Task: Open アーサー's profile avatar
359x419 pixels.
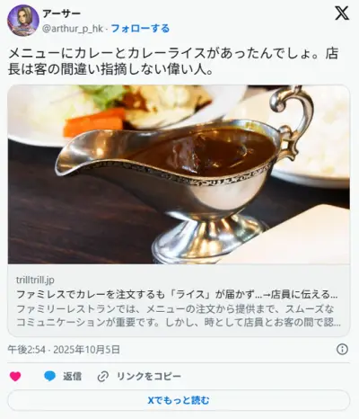Action: pyautogui.click(x=23, y=21)
